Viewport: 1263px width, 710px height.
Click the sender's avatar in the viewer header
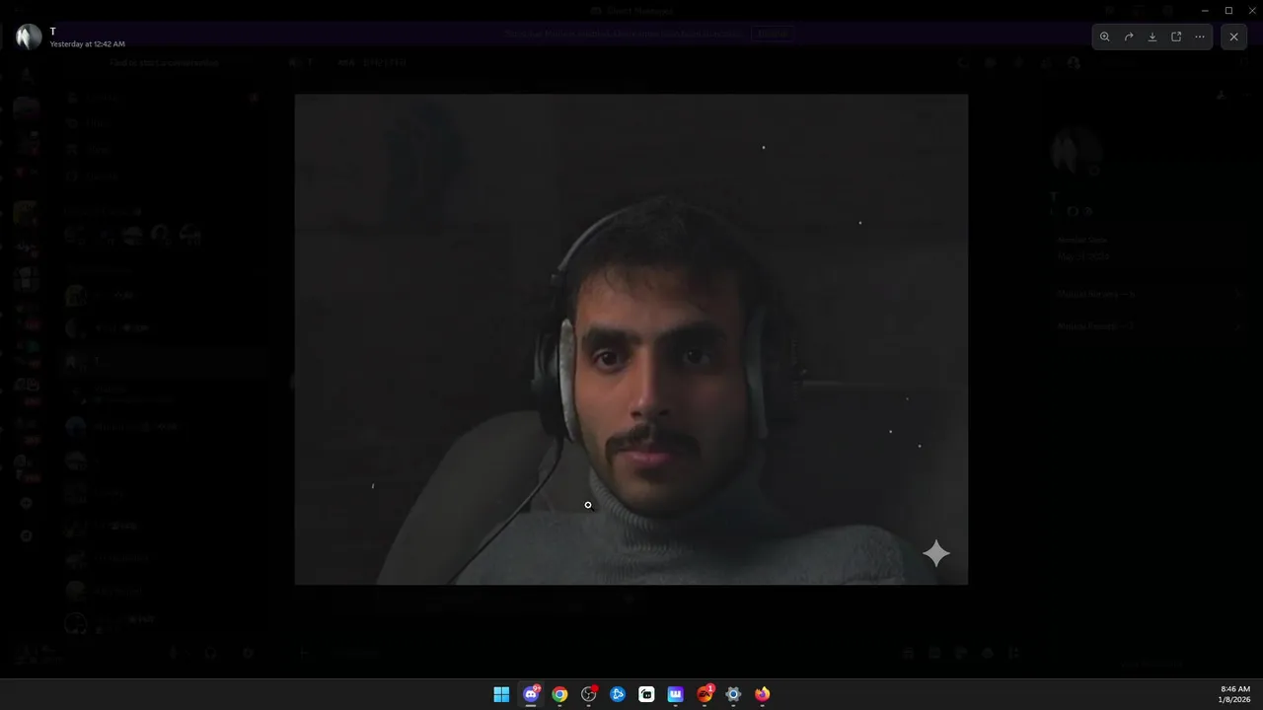click(29, 36)
